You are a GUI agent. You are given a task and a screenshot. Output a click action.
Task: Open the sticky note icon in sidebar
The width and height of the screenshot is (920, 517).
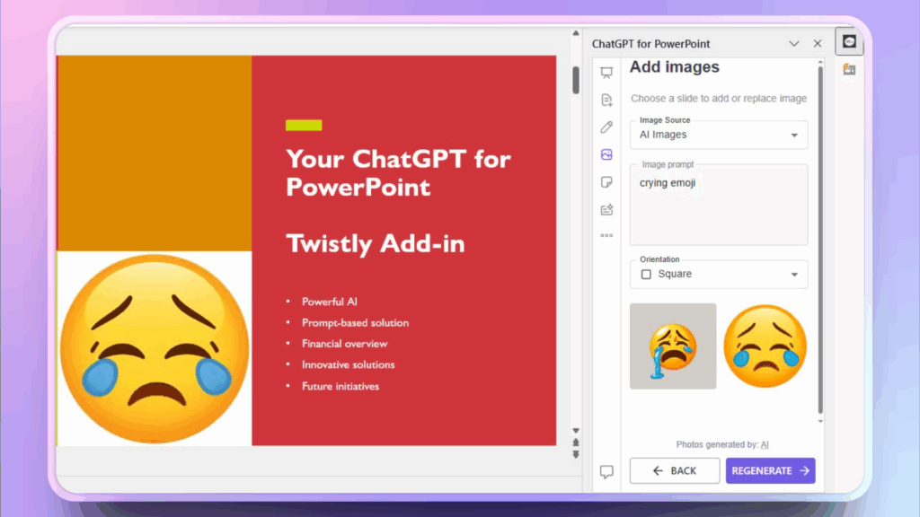(x=606, y=182)
